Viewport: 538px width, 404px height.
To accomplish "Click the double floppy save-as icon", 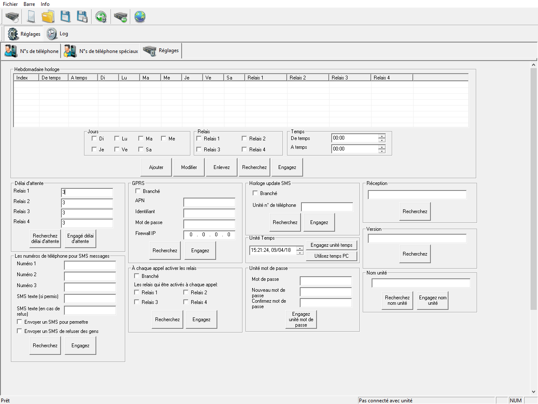I will (82, 17).
